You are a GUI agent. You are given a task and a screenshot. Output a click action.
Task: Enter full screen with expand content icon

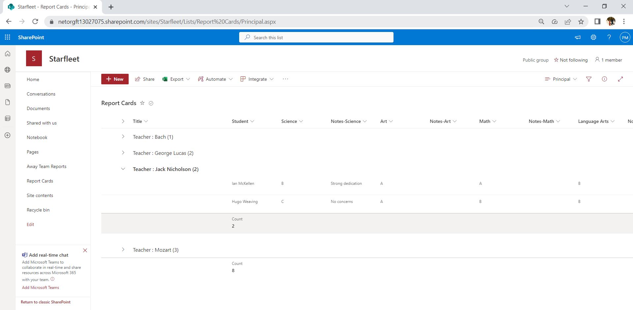(x=620, y=79)
